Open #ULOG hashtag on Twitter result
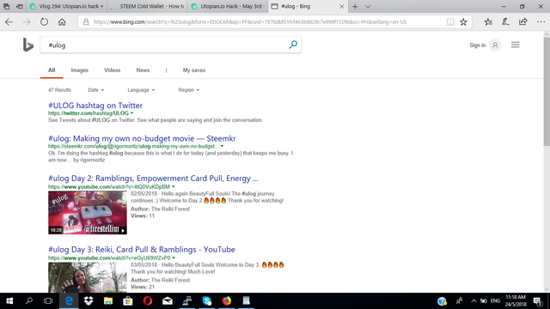This screenshot has width=550, height=309. pos(95,106)
